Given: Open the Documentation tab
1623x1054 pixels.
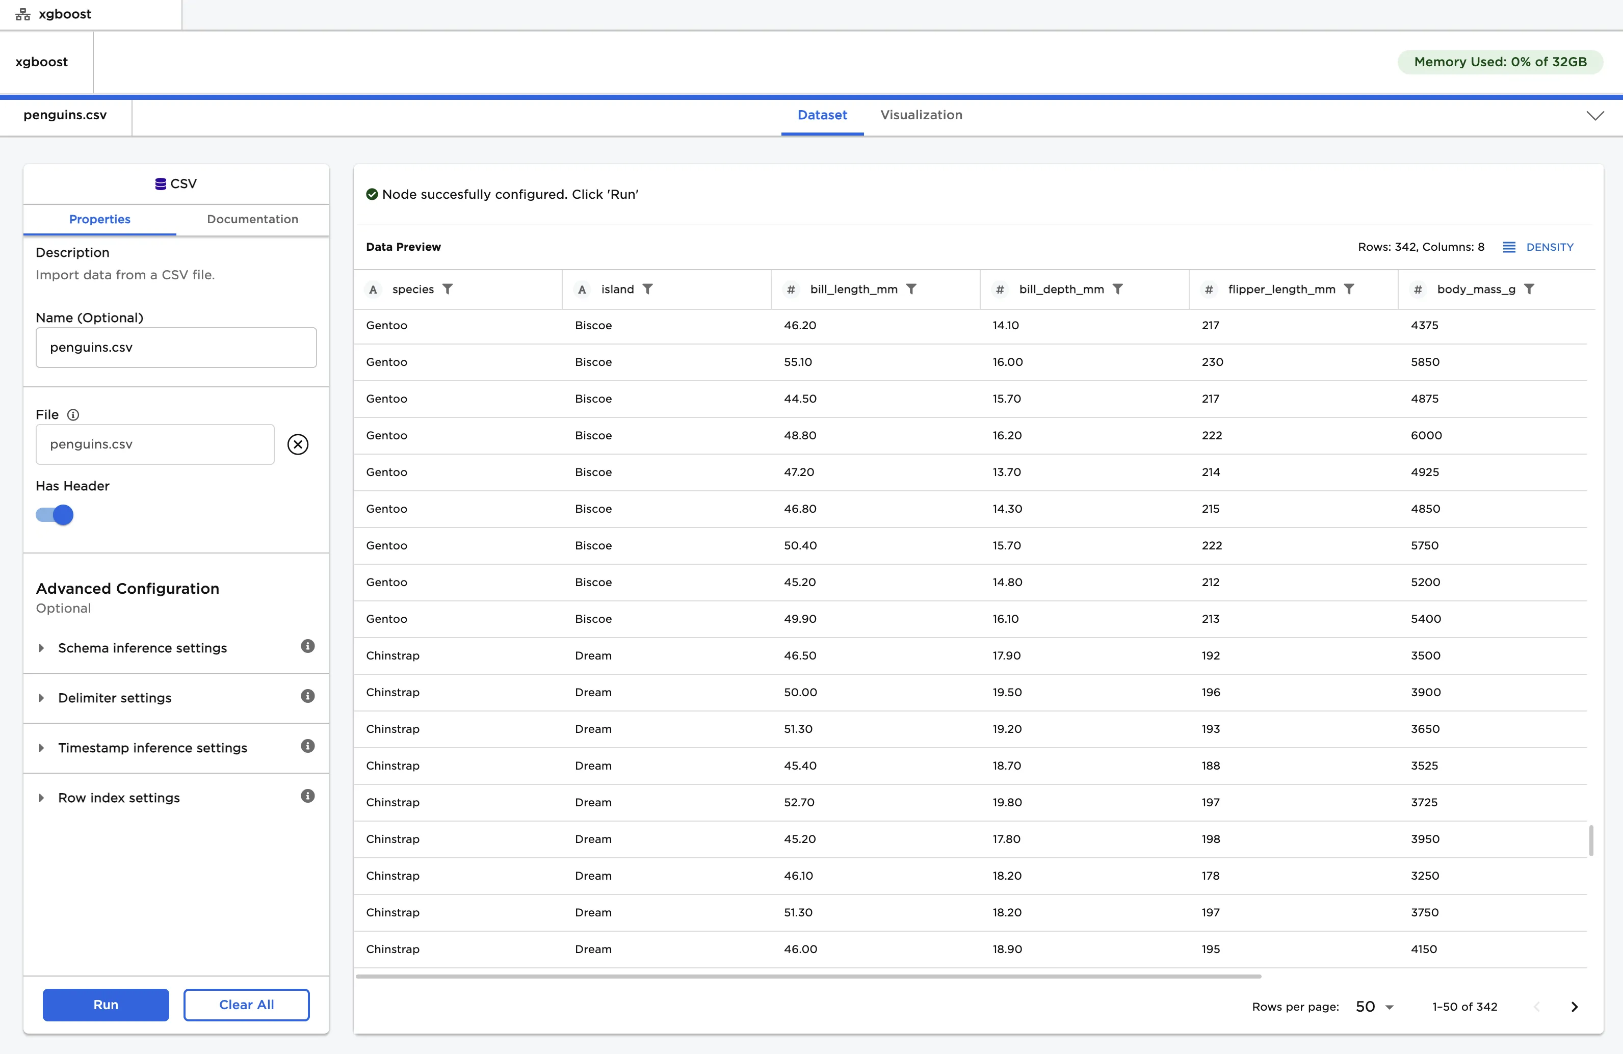Looking at the screenshot, I should click(x=252, y=220).
